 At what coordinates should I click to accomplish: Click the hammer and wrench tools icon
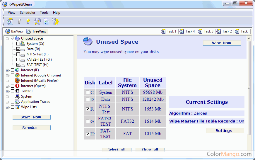click(x=37, y=22)
